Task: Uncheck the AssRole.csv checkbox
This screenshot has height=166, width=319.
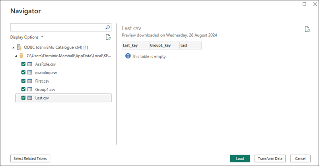Action: coord(23,64)
